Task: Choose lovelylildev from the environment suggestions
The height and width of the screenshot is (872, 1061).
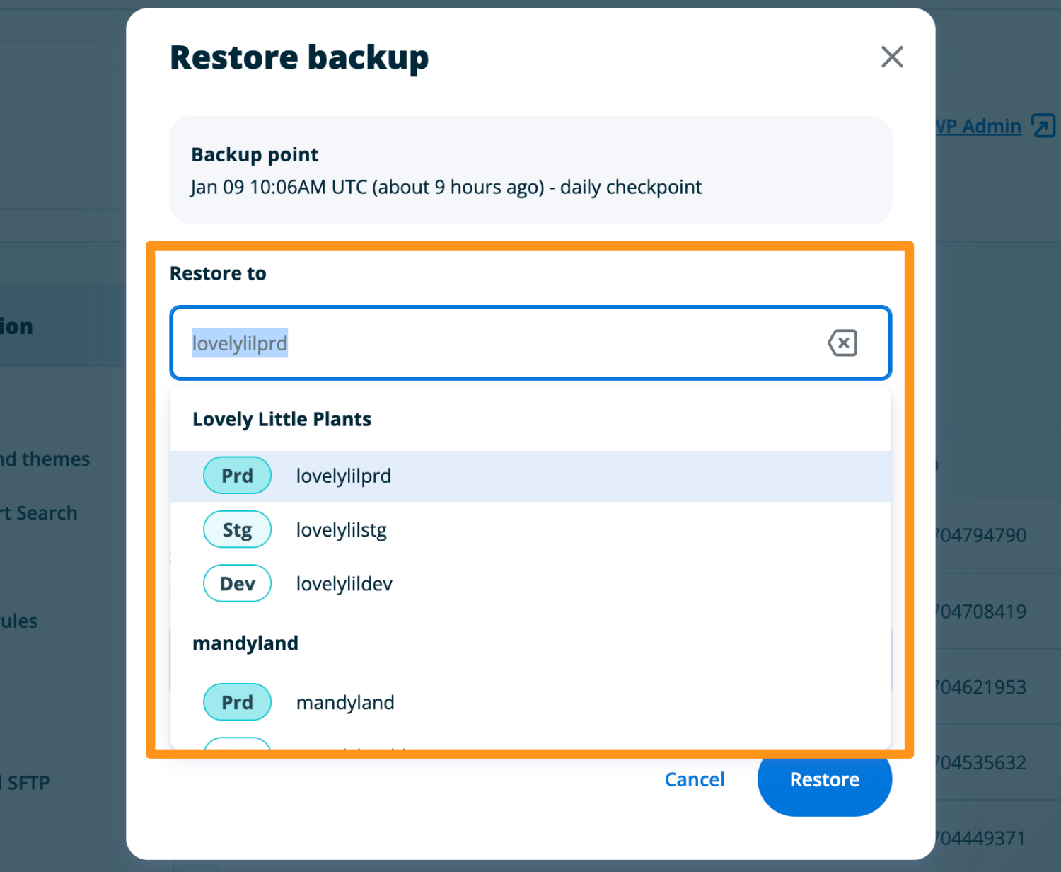Action: [344, 583]
